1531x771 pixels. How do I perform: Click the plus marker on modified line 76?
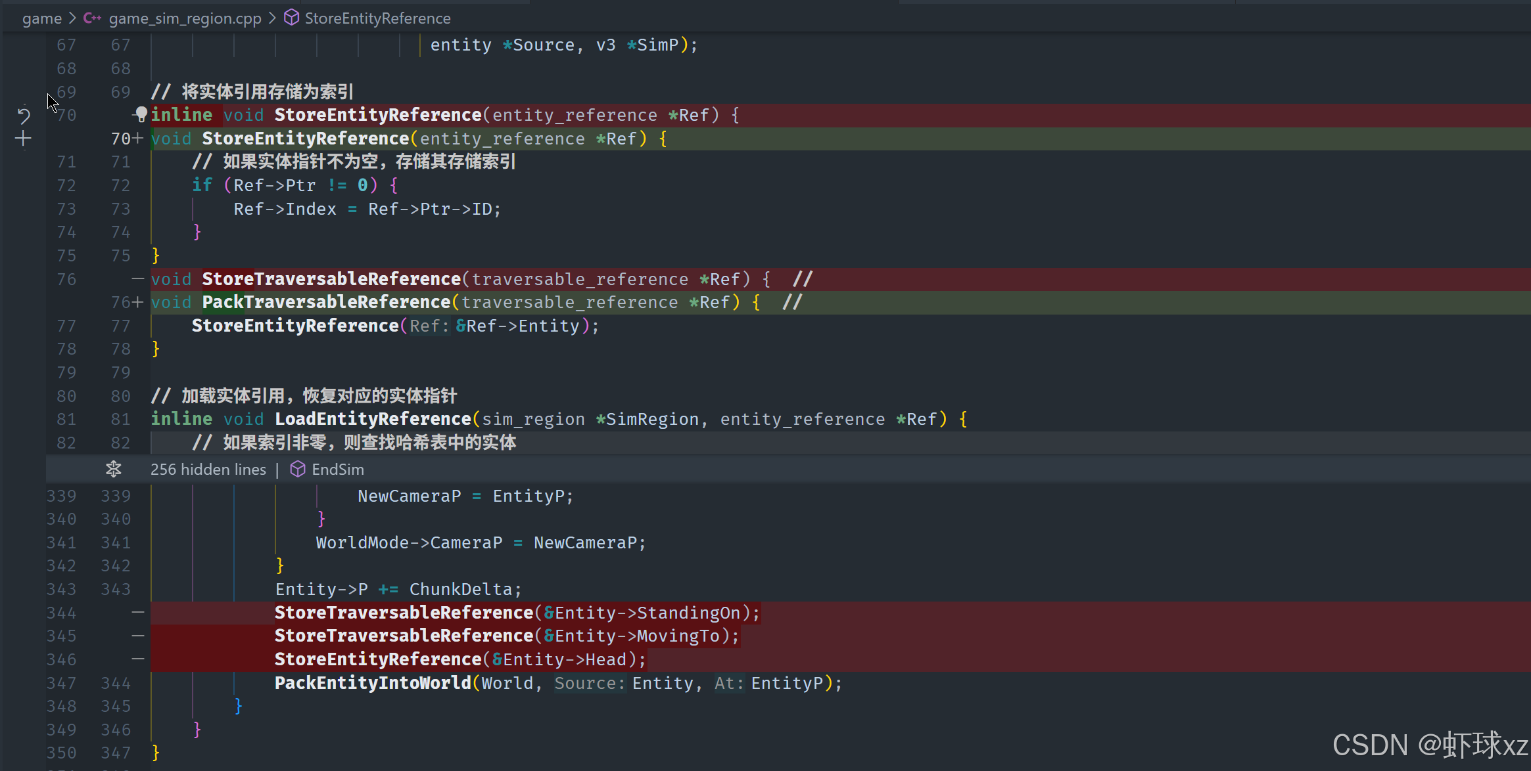(137, 302)
